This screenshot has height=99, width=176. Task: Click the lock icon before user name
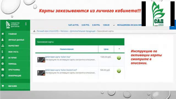114,25
